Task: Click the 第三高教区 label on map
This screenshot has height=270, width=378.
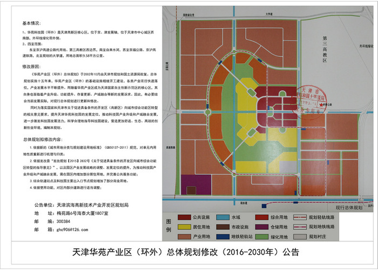Action: [x=325, y=49]
